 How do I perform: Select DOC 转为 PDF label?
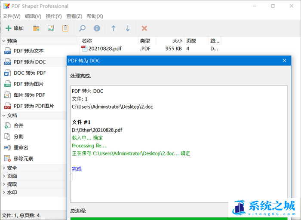30,73
